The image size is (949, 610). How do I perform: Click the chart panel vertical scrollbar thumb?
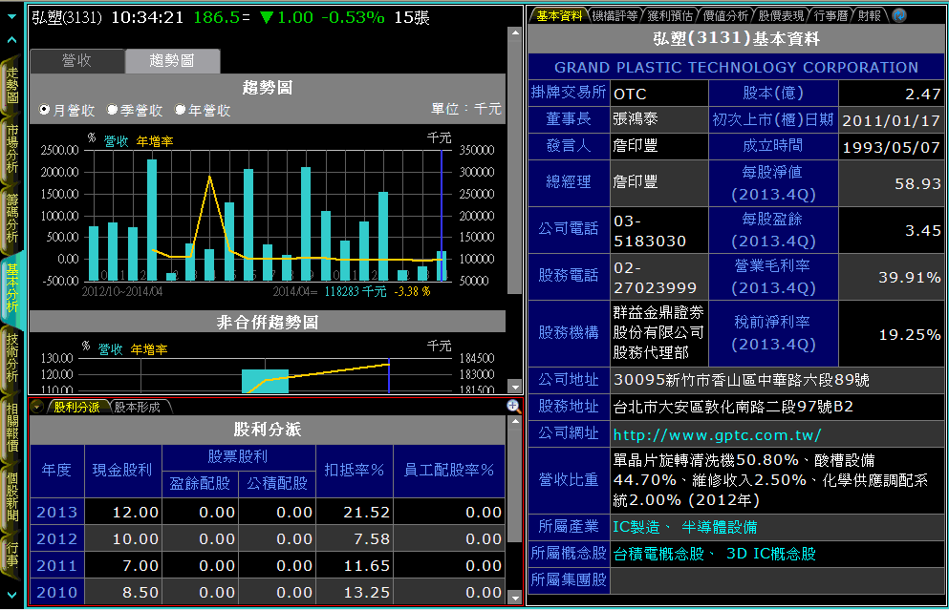(515, 166)
